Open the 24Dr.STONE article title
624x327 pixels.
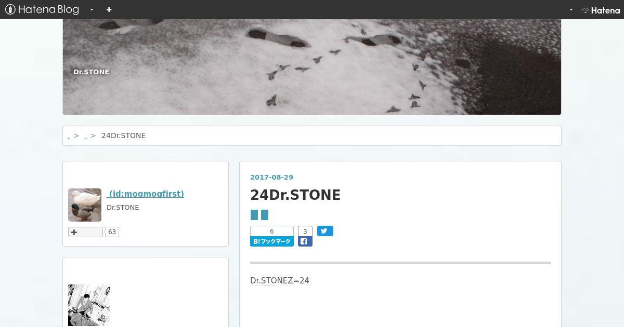coord(295,195)
